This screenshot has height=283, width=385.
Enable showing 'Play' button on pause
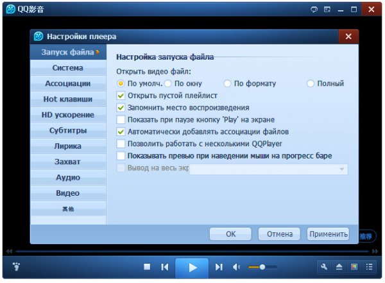[121, 119]
